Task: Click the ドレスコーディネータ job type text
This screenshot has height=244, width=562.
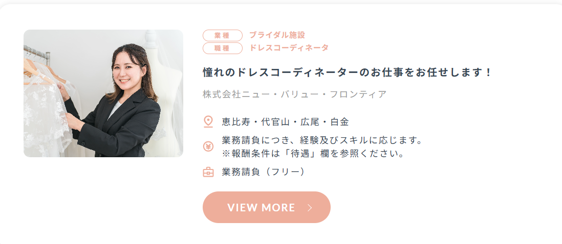Action: coord(289,48)
